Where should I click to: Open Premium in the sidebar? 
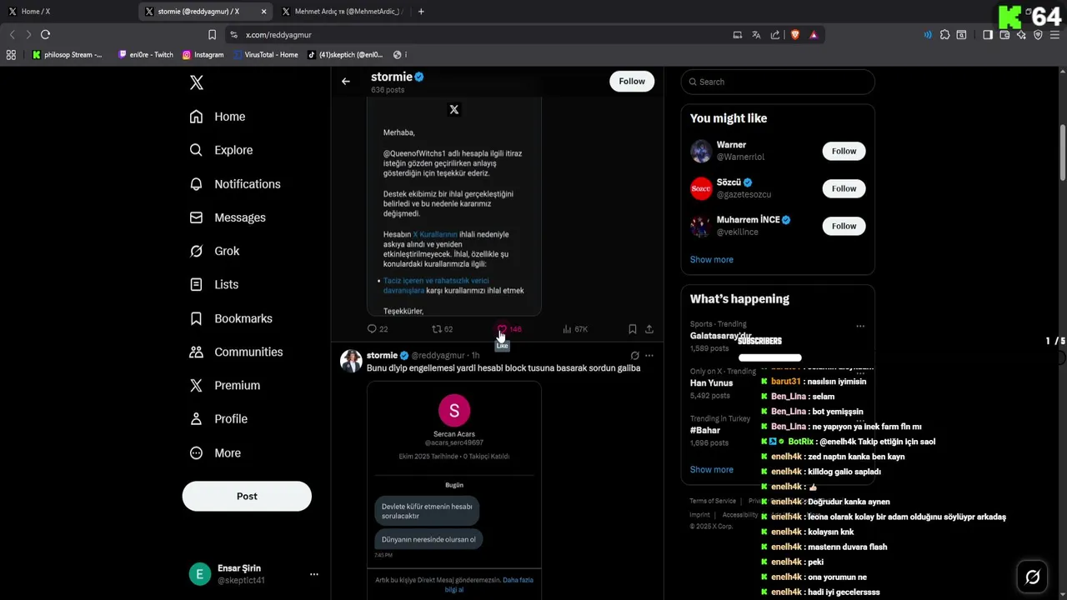click(x=225, y=385)
